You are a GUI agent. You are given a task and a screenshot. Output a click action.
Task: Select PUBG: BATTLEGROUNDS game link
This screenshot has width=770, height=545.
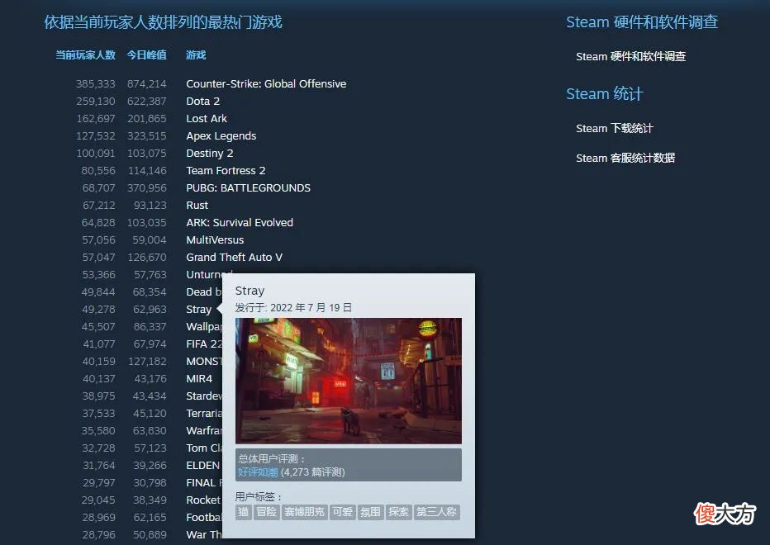pyautogui.click(x=248, y=188)
